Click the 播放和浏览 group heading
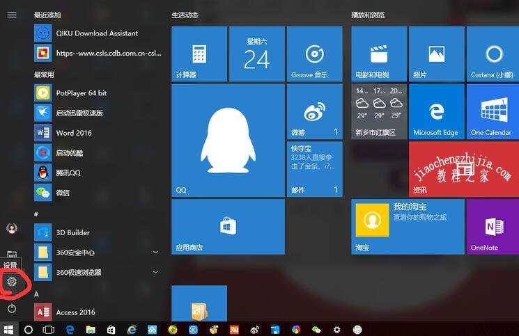The height and width of the screenshot is (336, 519). pyautogui.click(x=368, y=15)
